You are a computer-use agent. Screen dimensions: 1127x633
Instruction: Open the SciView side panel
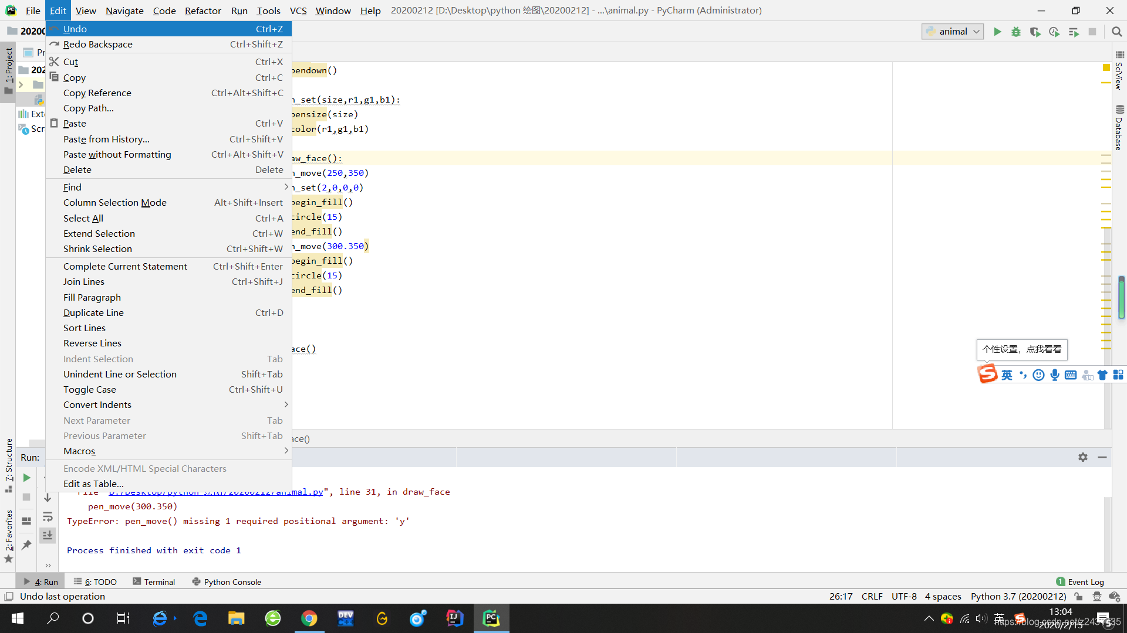click(1119, 70)
